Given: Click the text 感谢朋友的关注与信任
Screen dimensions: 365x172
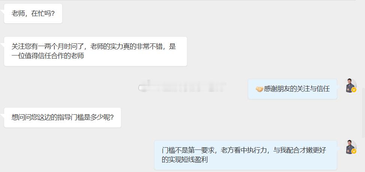Looking at the screenshot, I should tap(297, 89).
